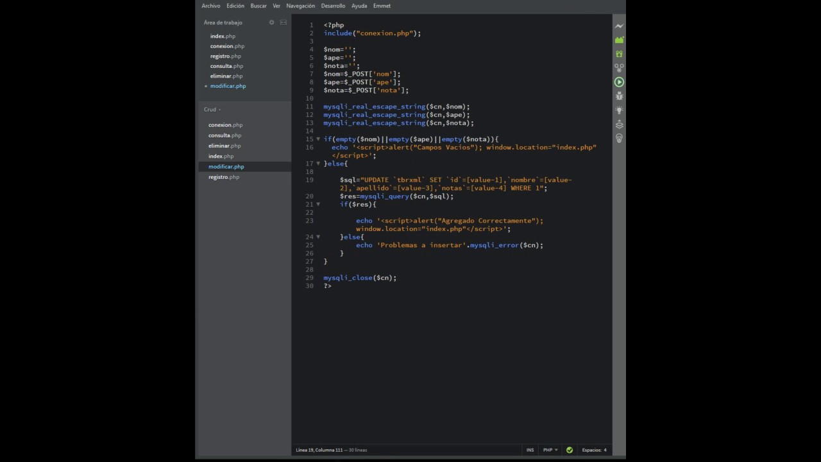Viewport: 821px width, 462px height.
Task: Click the green lint status checkmark
Action: point(569,450)
